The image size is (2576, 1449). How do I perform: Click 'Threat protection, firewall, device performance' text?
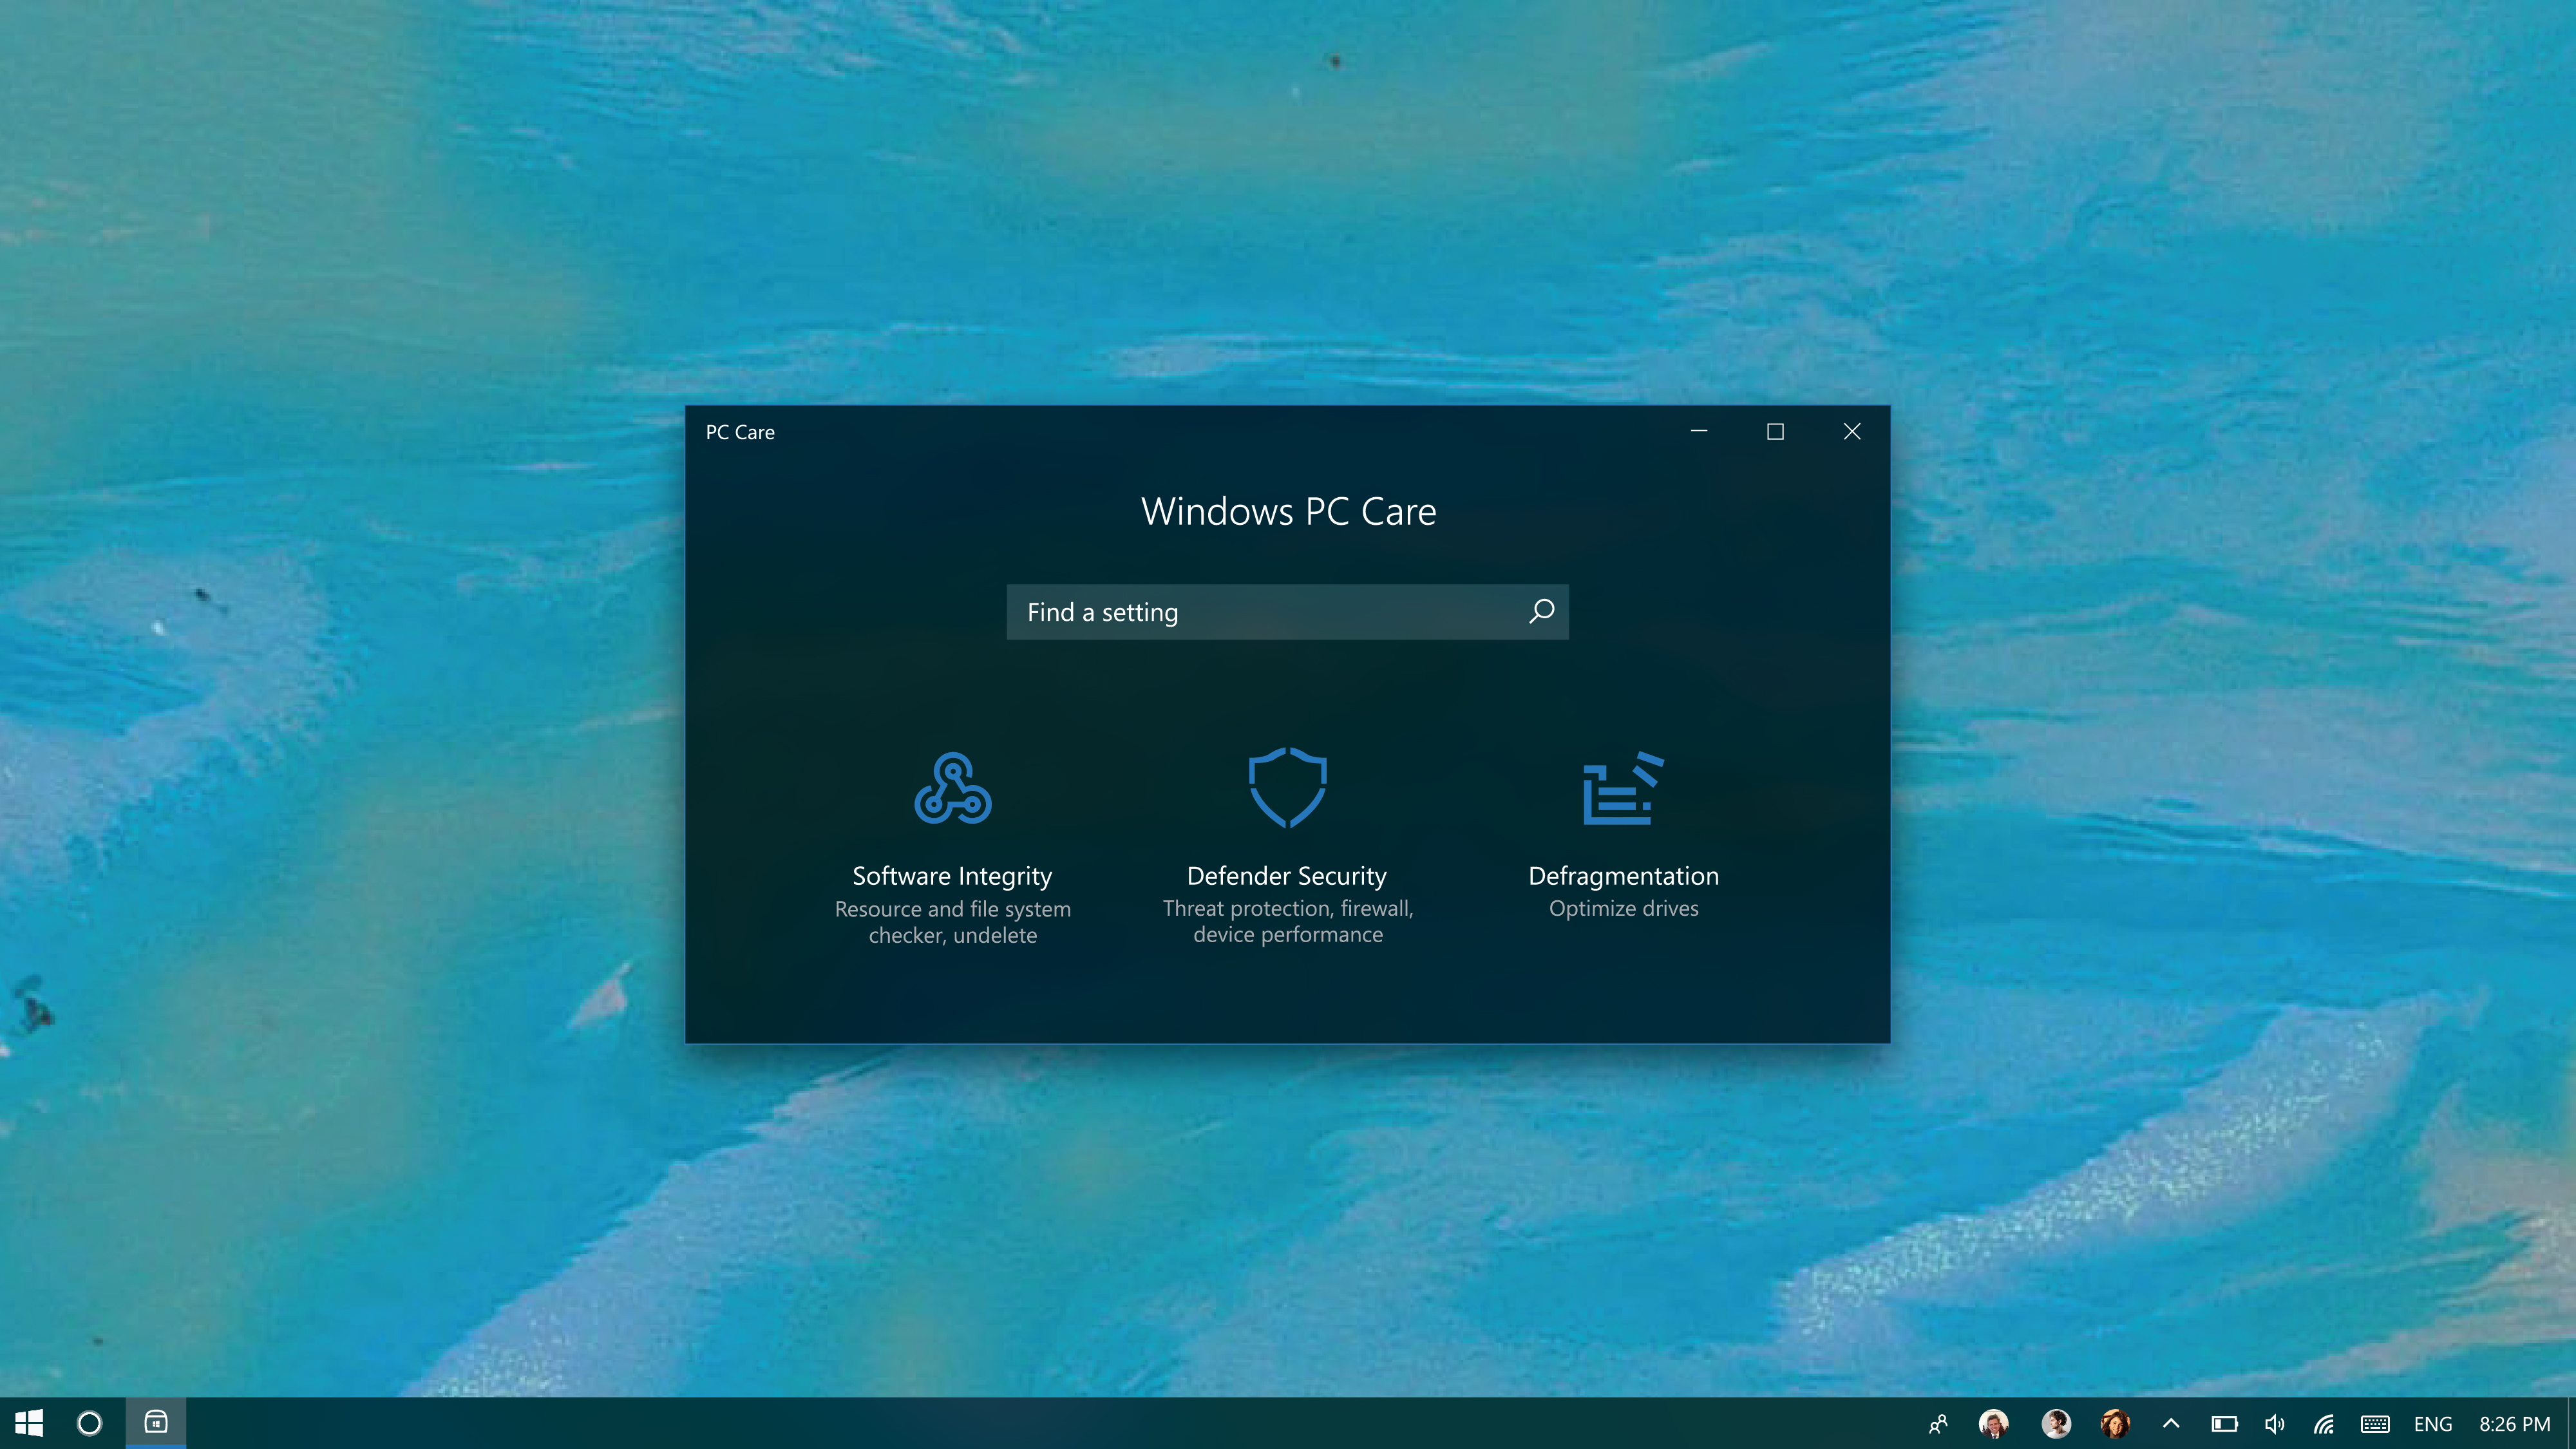click(x=1288, y=921)
